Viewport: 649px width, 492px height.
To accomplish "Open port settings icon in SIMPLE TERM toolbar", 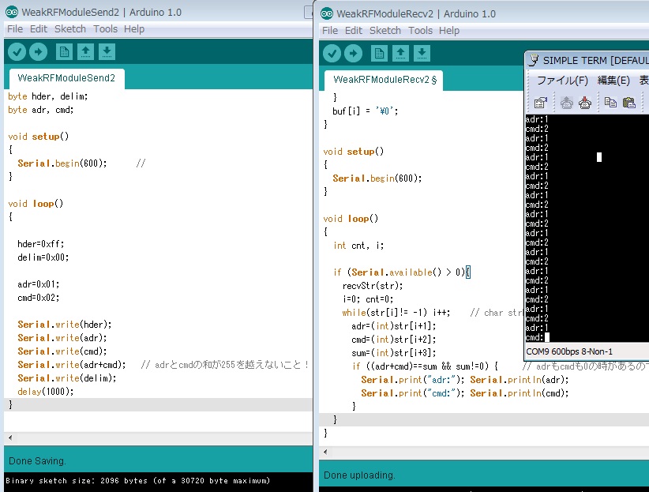I will tap(541, 103).
